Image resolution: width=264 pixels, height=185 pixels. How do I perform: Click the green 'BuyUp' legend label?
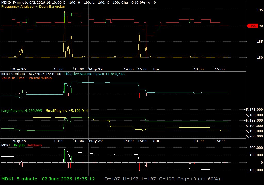coord(19,145)
